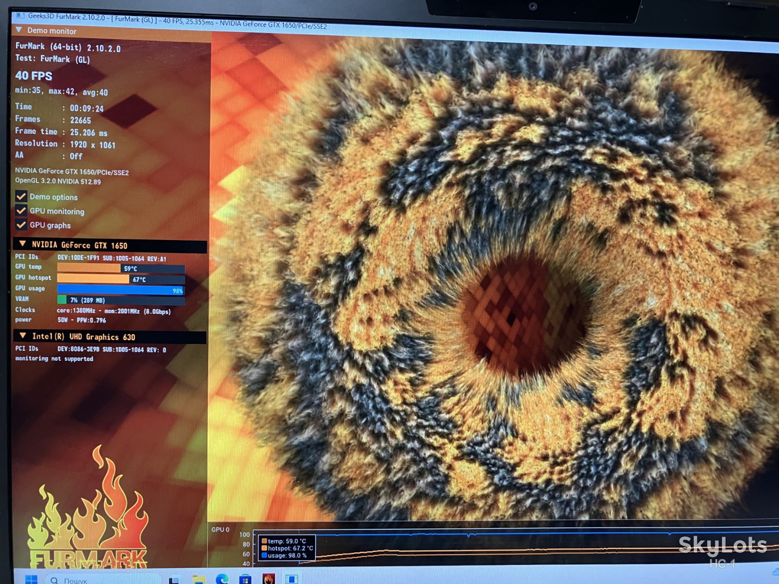Click the 'monitoring not supported' text
779x584 pixels.
(x=54, y=358)
